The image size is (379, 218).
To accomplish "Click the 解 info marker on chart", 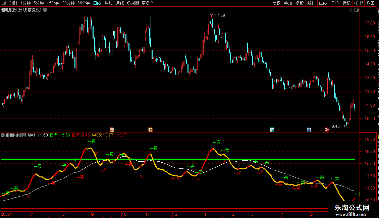I will click(272, 130).
